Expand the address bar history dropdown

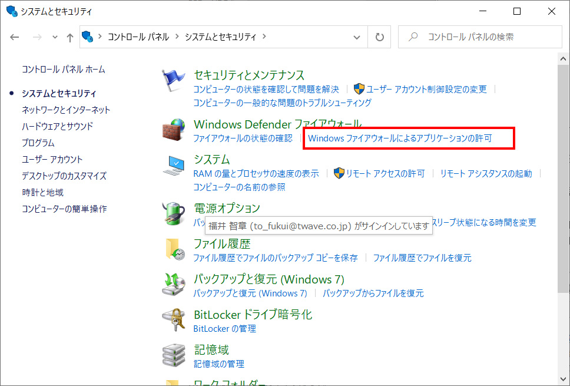click(357, 37)
